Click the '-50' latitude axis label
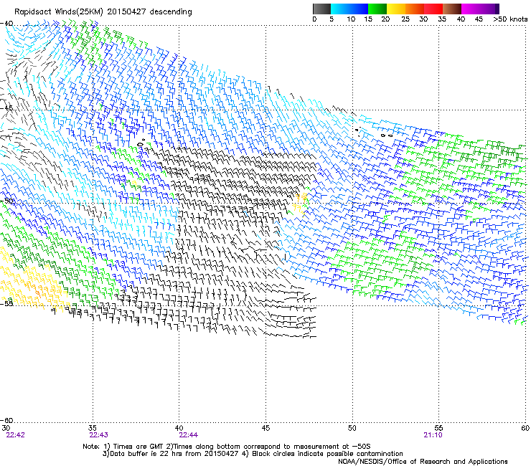Screen dimensions: 531x466 point(6,201)
